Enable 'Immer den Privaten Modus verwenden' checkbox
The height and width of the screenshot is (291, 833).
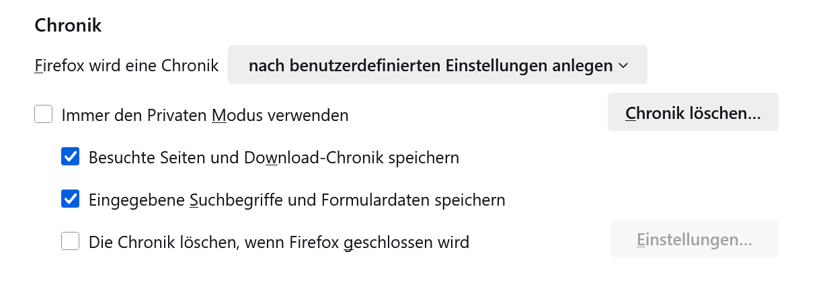[44, 114]
